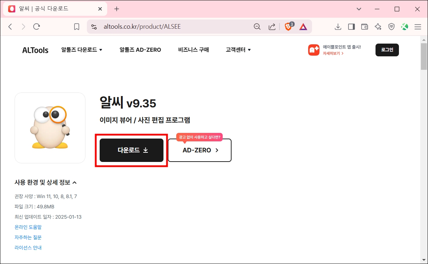
Task: Maximize the browser window
Action: 397,9
